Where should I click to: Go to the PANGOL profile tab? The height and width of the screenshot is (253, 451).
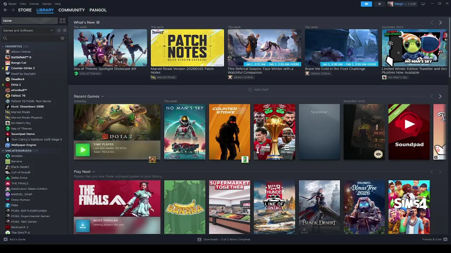click(x=98, y=10)
